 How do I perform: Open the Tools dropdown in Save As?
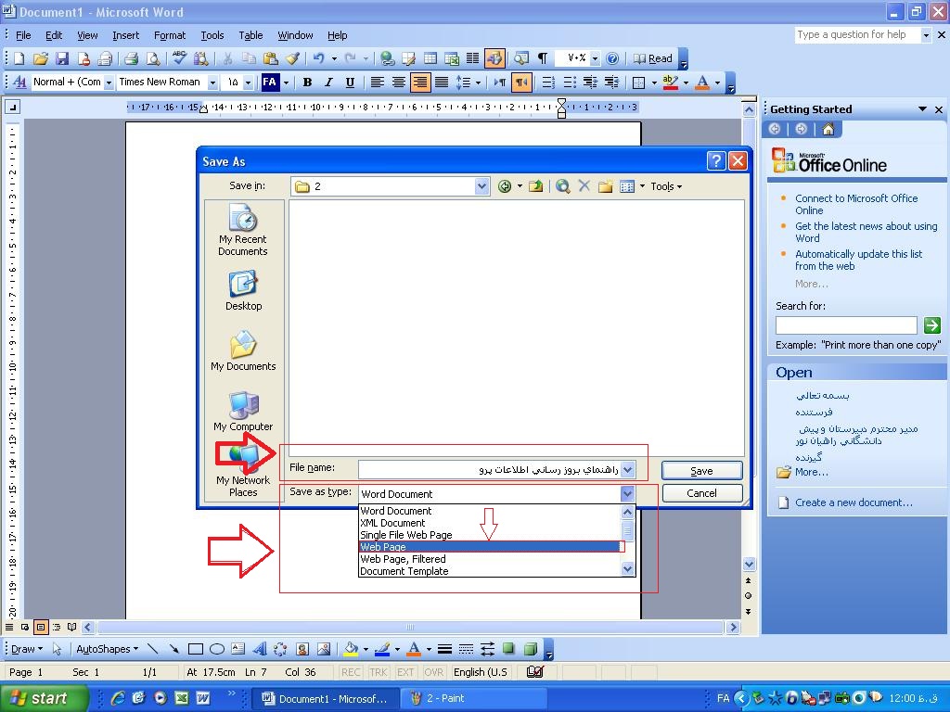coord(666,186)
